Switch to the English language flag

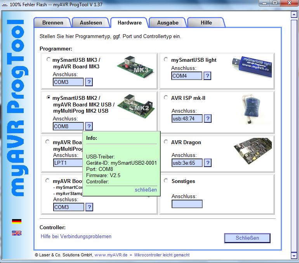[x=17, y=233]
